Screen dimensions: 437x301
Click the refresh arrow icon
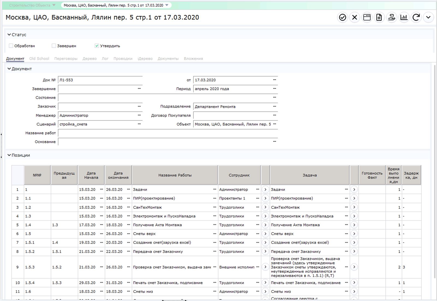(x=416, y=17)
